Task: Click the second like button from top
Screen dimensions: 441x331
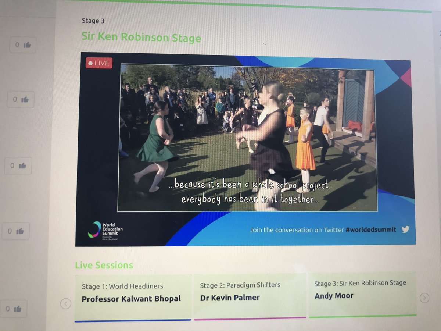Action: pyautogui.click(x=21, y=99)
